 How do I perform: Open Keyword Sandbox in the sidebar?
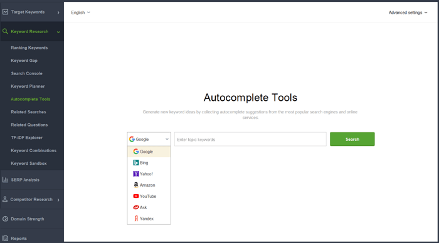29,163
